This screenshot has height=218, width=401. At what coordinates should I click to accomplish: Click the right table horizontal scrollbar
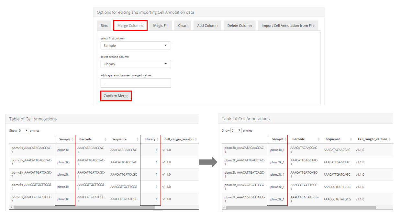(x=300, y=207)
